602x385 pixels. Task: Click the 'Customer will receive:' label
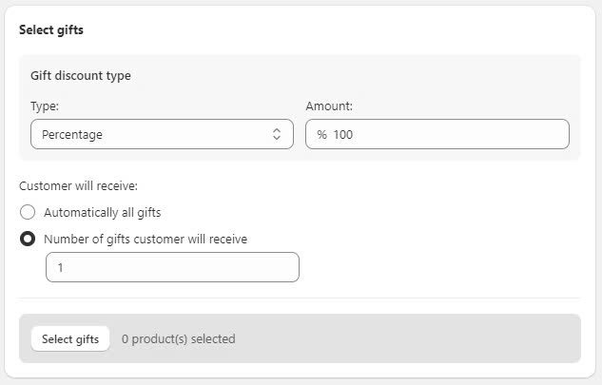coord(78,186)
